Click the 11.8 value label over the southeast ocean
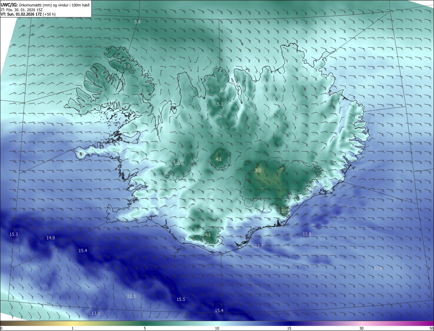 coord(378,268)
